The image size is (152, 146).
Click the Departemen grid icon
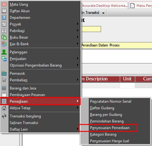click(4, 18)
